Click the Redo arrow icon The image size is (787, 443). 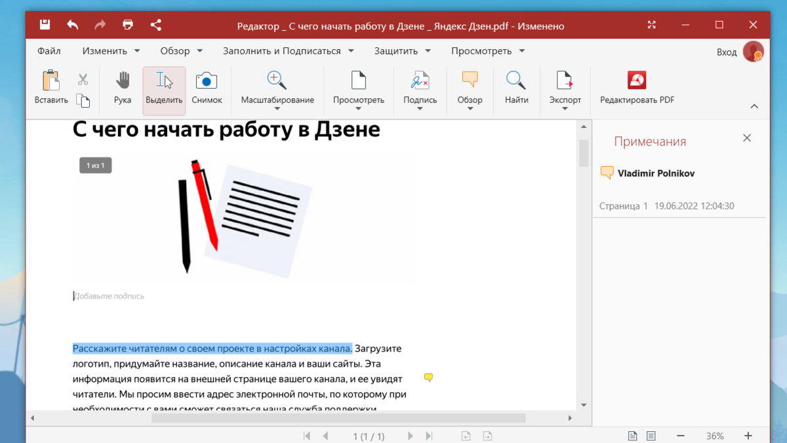click(100, 25)
